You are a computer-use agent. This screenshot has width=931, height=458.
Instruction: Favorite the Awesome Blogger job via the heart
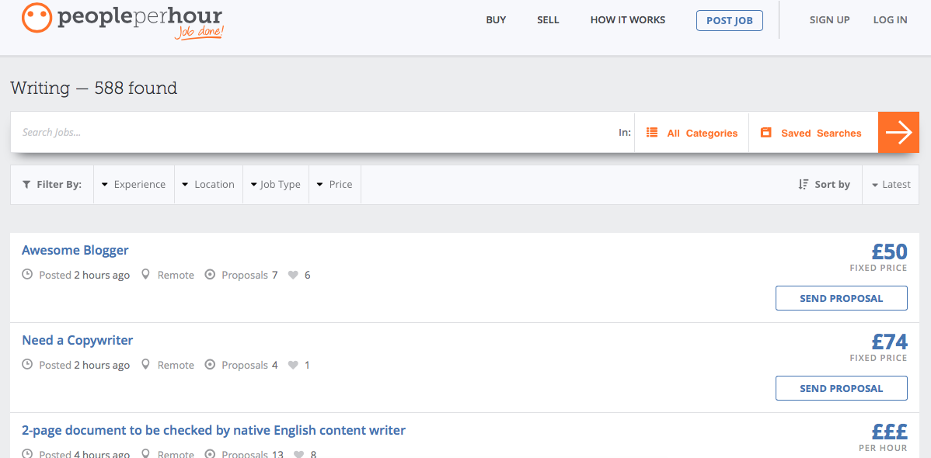[x=294, y=274]
